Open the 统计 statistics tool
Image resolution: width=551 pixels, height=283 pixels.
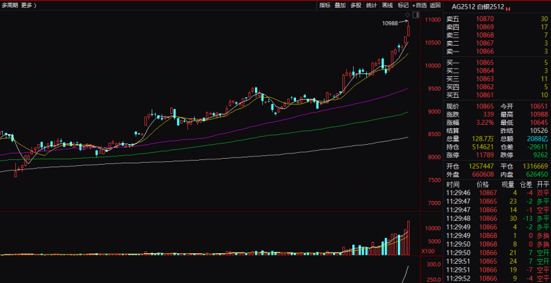click(x=372, y=5)
